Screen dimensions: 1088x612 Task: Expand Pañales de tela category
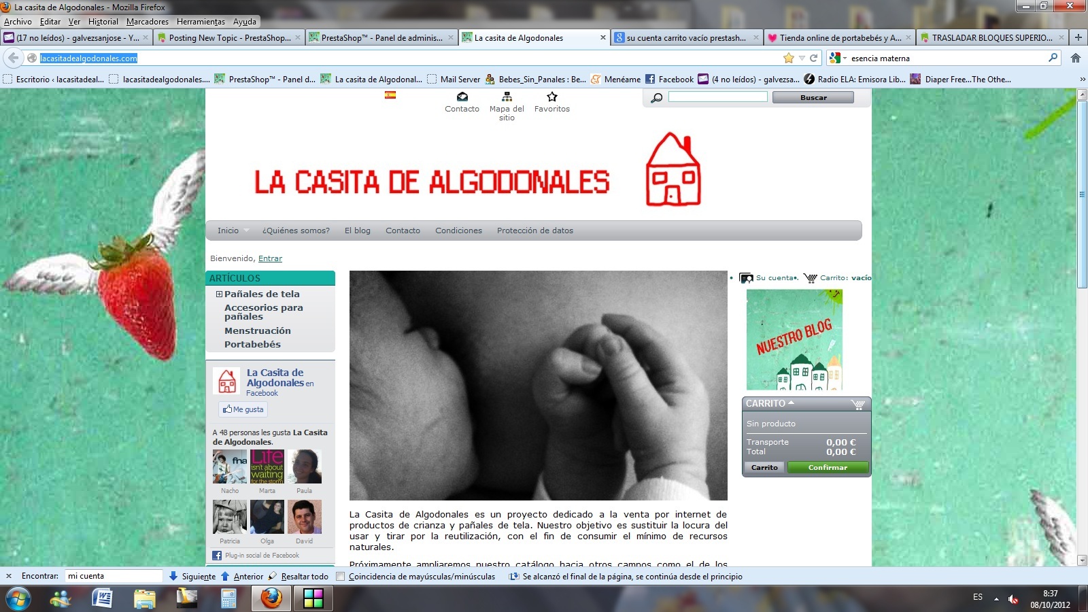219,294
